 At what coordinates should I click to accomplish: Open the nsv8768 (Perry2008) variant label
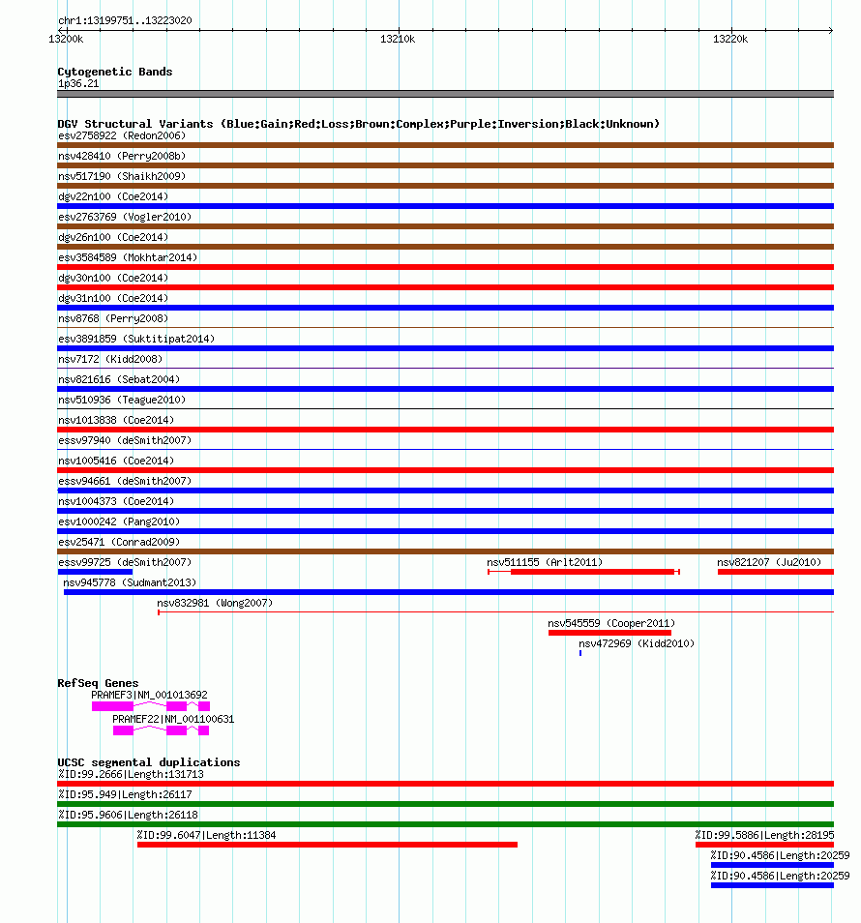point(113,318)
